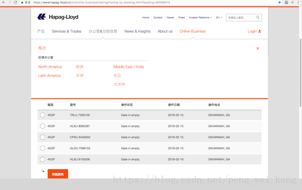Open Services & Trades menu

coord(67,31)
